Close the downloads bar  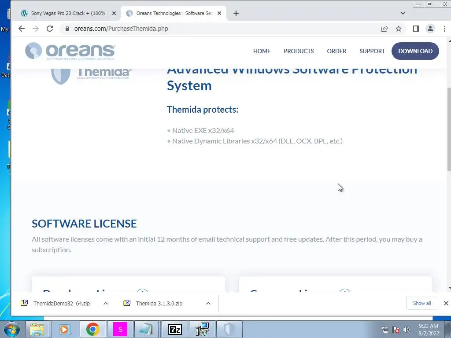446,303
